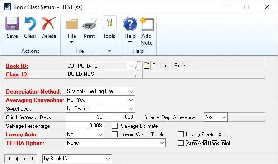Screen dimensions: 278x164
Task: Click the Delete red X icon
Action: click(48, 23)
